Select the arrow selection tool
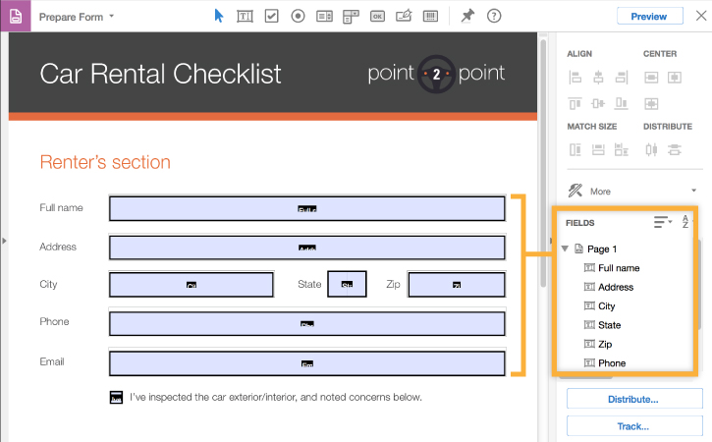The image size is (712, 442). pyautogui.click(x=219, y=16)
